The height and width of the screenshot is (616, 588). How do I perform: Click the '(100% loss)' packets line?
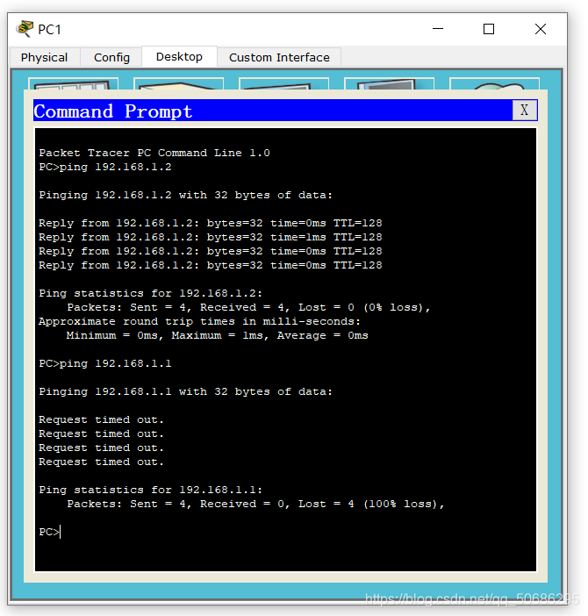(255, 504)
